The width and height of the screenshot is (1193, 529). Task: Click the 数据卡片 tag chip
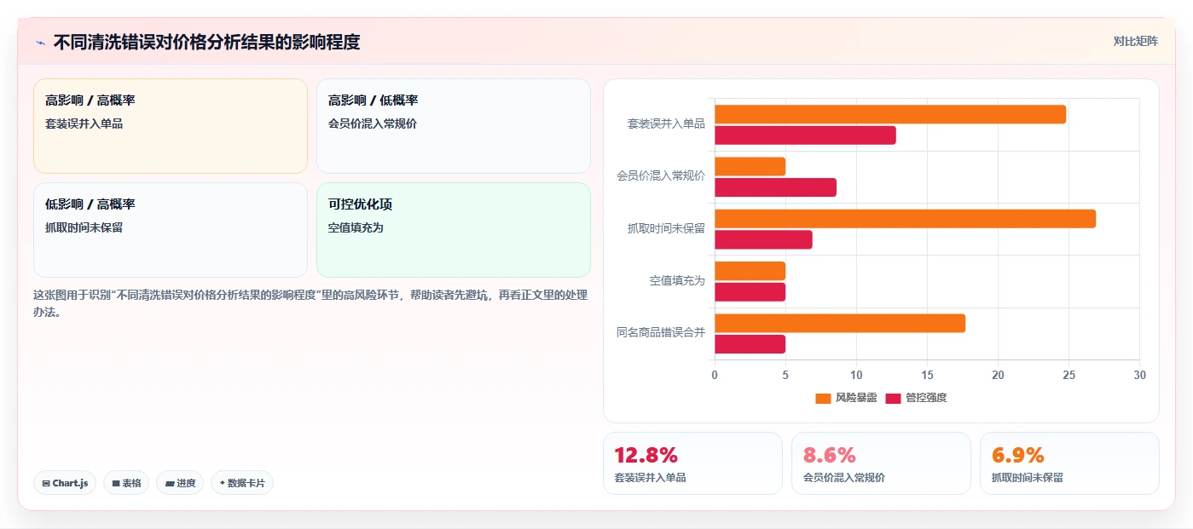(x=242, y=483)
